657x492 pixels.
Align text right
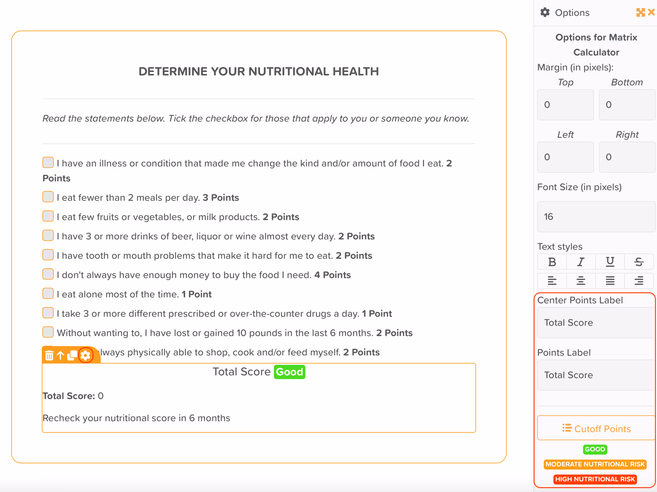[x=639, y=281]
